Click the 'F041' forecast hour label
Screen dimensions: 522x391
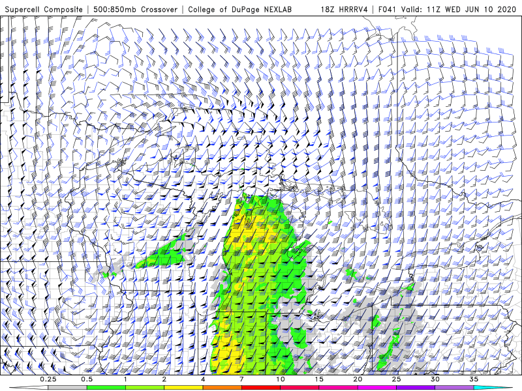tap(388, 9)
